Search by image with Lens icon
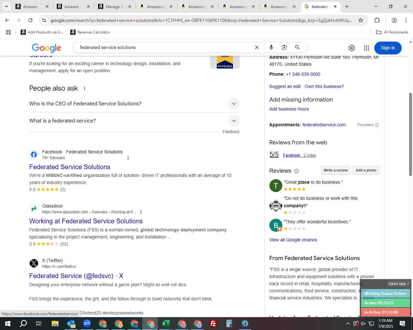The height and width of the screenshot is (330, 413). 284,47
